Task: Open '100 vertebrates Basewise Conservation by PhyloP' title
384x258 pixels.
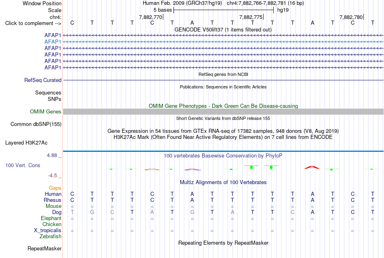Action: (223, 155)
